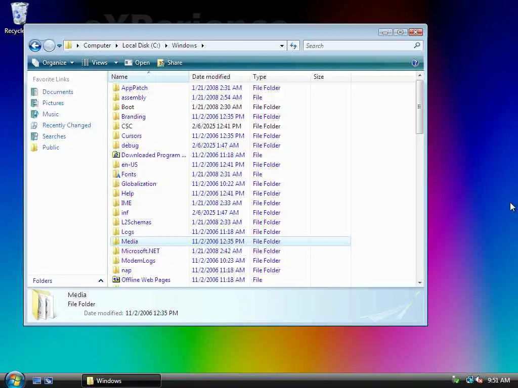Expand arrow after Windows breadcrumb
The height and width of the screenshot is (388, 518).
[202, 45]
